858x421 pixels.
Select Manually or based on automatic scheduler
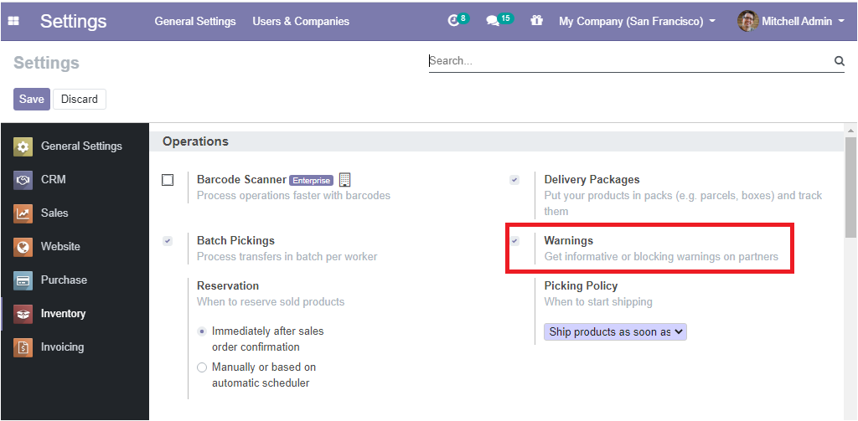tap(202, 367)
